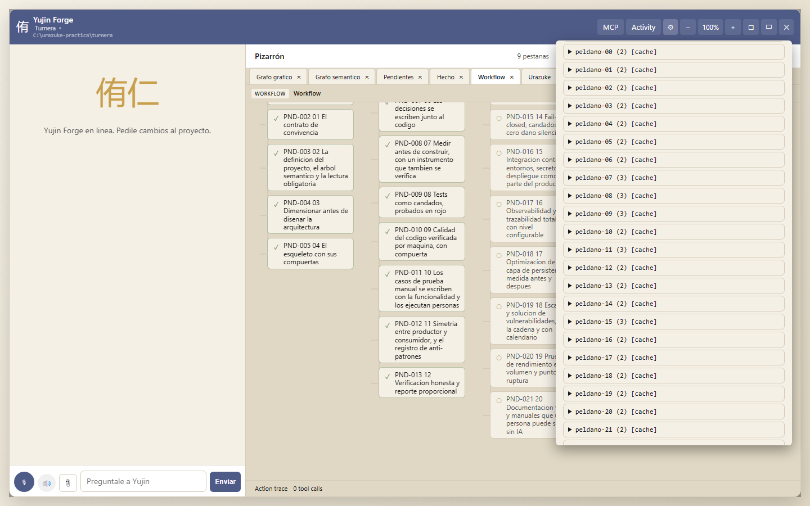The image size is (810, 506).
Task: Open the Activity panel button
Action: (643, 27)
